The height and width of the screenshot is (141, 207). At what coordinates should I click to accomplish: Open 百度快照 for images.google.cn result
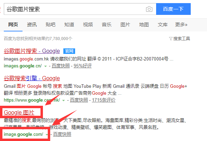pyautogui.click(x=61, y=66)
